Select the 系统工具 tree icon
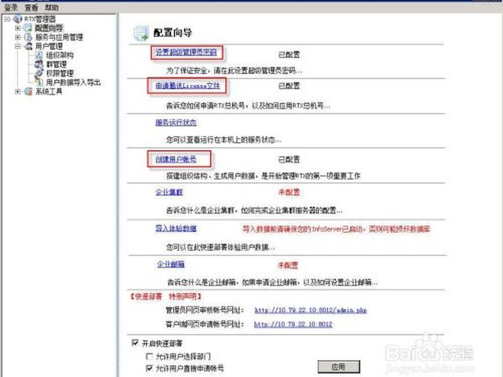The width and height of the screenshot is (503, 377). (x=28, y=92)
